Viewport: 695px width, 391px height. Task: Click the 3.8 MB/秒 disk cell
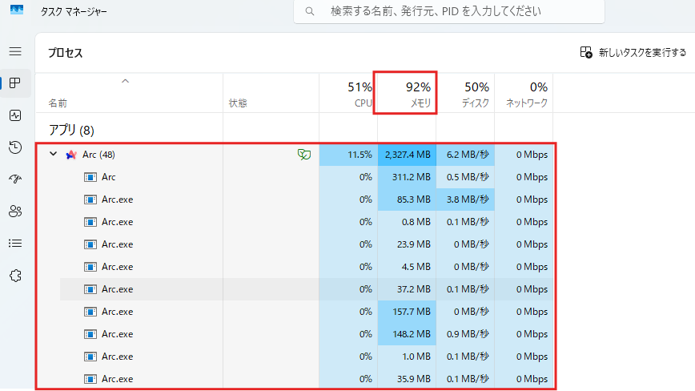click(465, 200)
